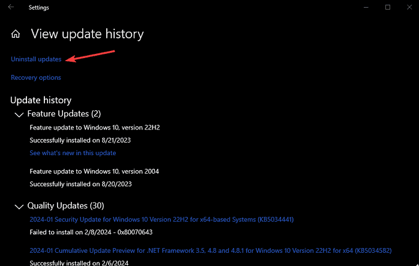Open Recovery options

click(36, 77)
